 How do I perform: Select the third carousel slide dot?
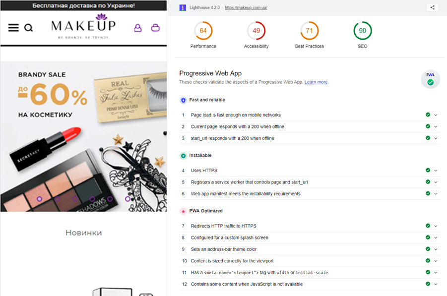click(75, 199)
